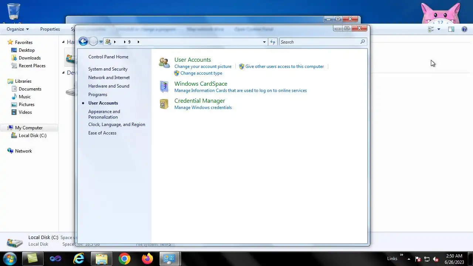Launch Firefox from taskbar
The height and width of the screenshot is (266, 473).
(x=147, y=259)
